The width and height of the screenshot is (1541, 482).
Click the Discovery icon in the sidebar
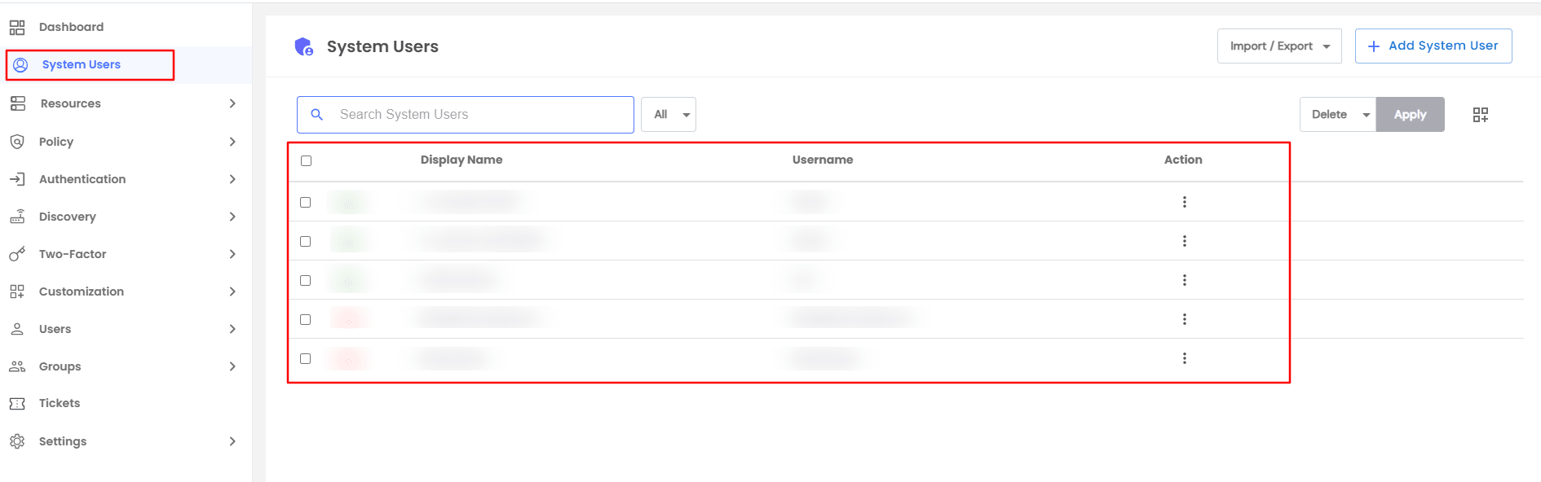click(x=17, y=216)
